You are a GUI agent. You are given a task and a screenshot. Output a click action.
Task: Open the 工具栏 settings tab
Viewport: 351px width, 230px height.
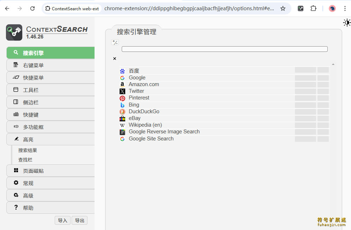(50, 90)
